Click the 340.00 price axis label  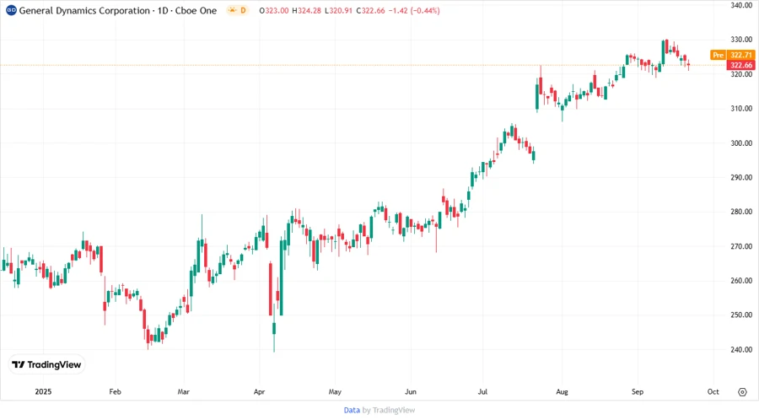(x=741, y=5)
